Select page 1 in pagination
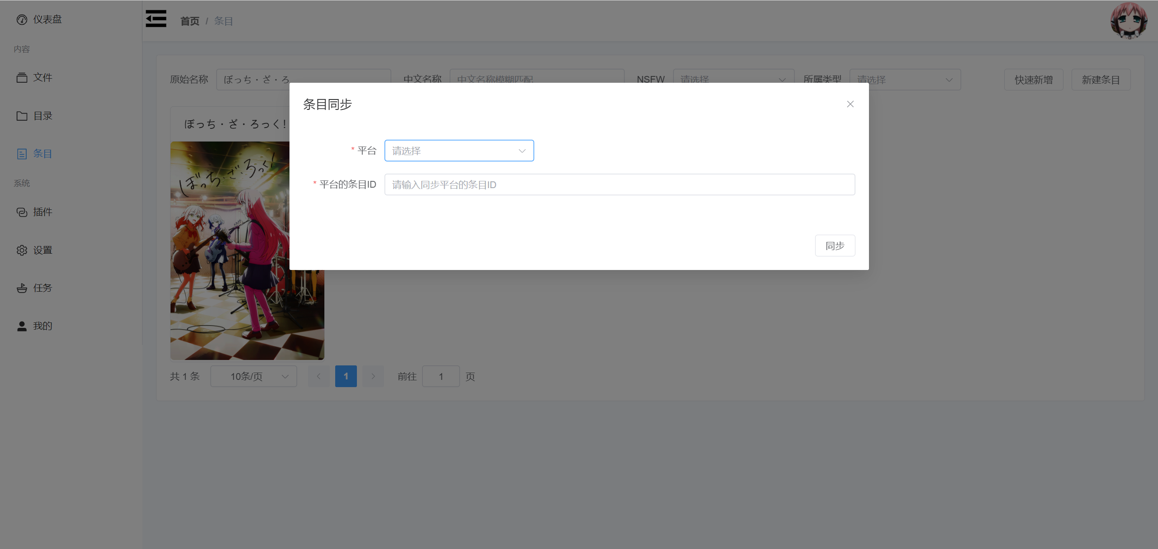The image size is (1158, 549). click(x=346, y=376)
